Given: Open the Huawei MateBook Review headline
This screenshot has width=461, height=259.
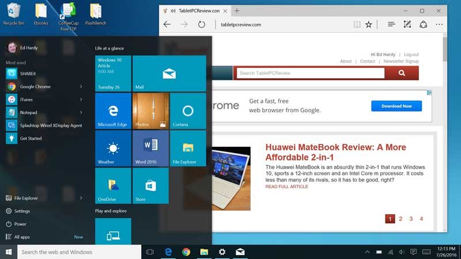Looking at the screenshot, I should 336,152.
